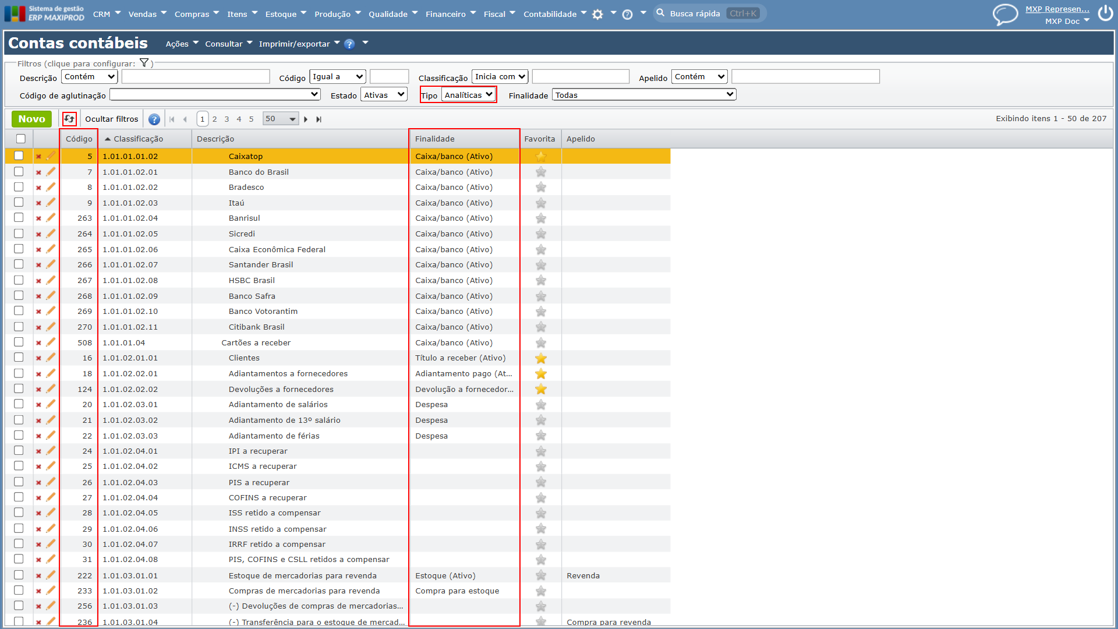Open the Financeiro top menu
Viewport: 1118px width, 629px height.
click(450, 14)
